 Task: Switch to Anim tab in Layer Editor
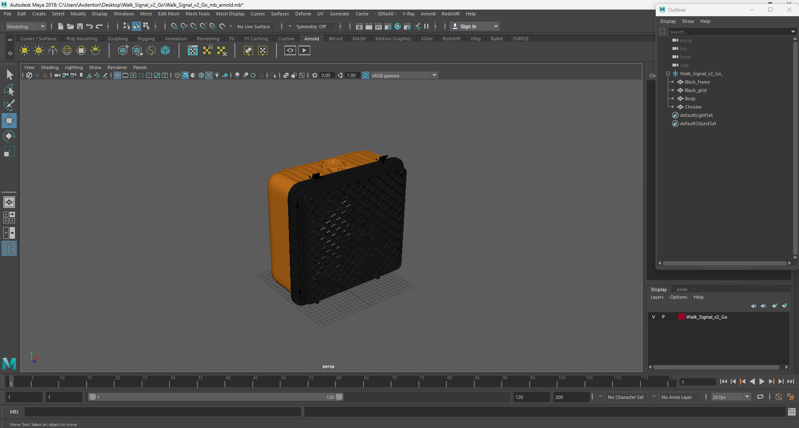tap(682, 289)
